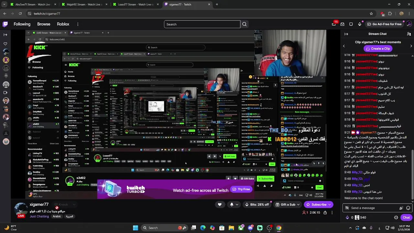Open the channel points balance showing 540
This screenshot has width=414, height=233.
[x=360, y=217]
